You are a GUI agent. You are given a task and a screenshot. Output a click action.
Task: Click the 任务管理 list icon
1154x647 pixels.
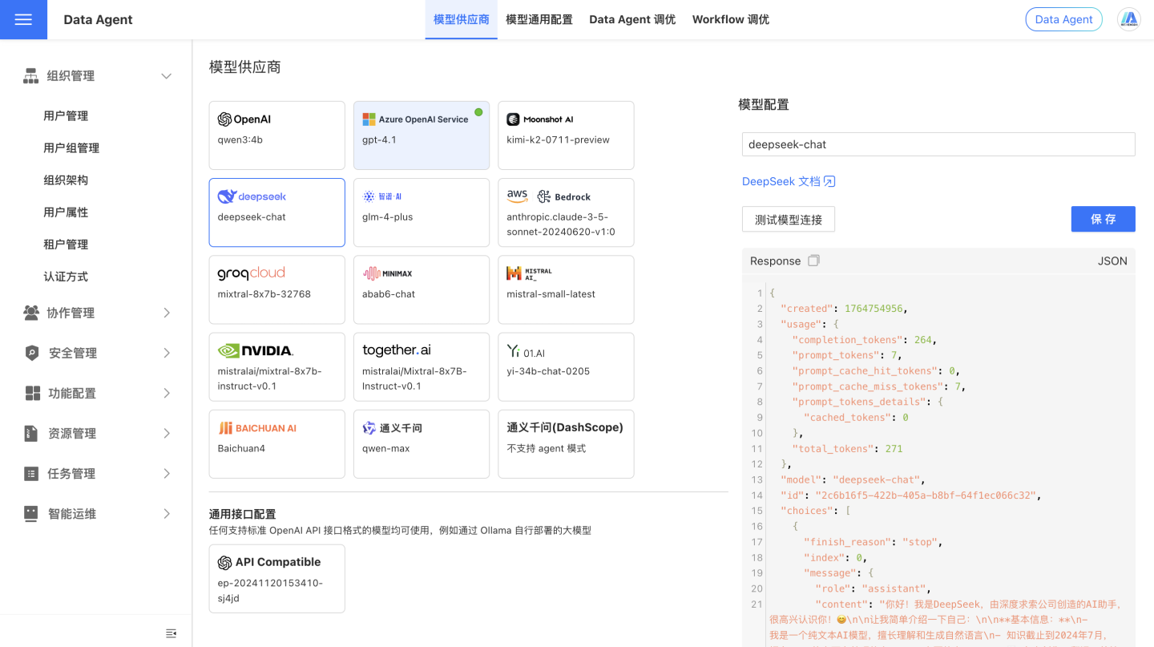coord(30,473)
